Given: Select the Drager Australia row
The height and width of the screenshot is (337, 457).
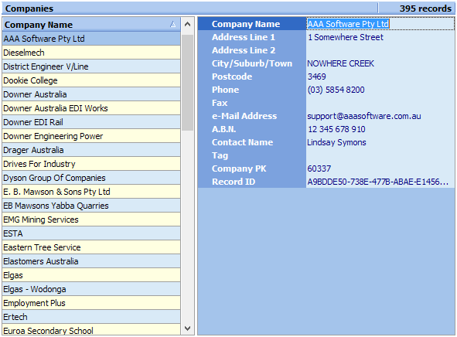Looking at the screenshot, I should click(x=91, y=150).
